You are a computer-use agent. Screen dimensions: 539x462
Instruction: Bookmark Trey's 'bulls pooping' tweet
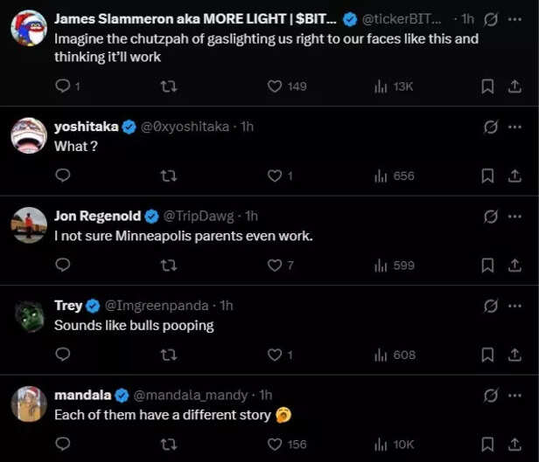click(x=488, y=355)
